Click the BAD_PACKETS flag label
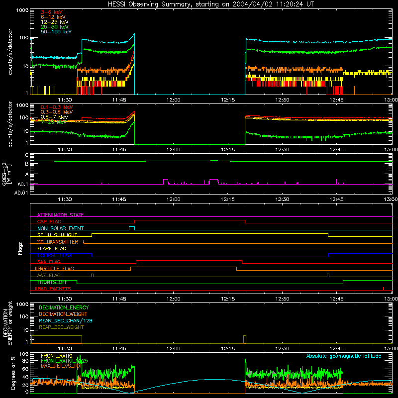Viewport: 398px width, 398px height. pyautogui.click(x=53, y=289)
